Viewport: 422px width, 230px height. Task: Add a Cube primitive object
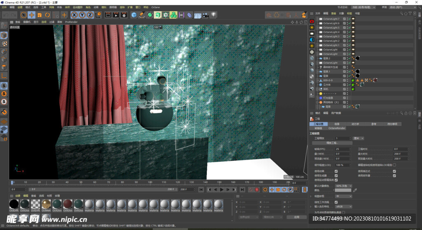(x=134, y=15)
